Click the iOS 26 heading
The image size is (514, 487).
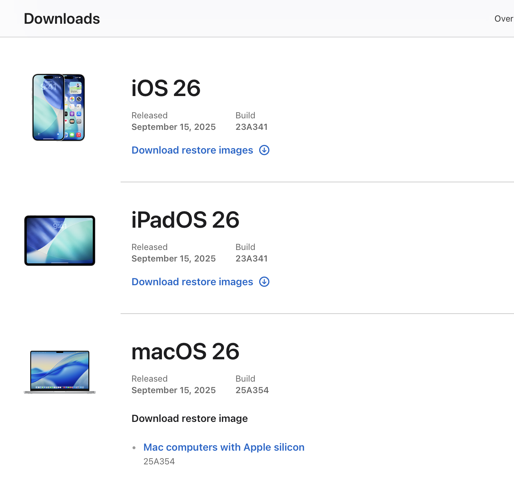pos(166,88)
